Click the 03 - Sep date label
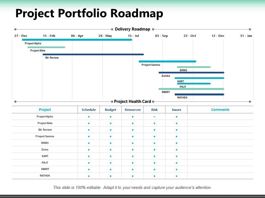Screen dimensions: 265x198 tap(161, 36)
